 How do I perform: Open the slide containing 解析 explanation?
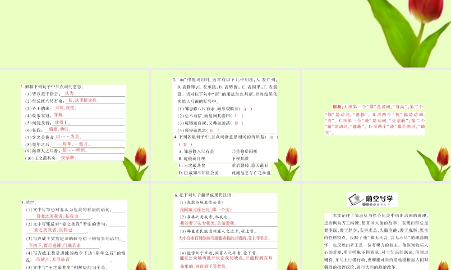coord(377,126)
